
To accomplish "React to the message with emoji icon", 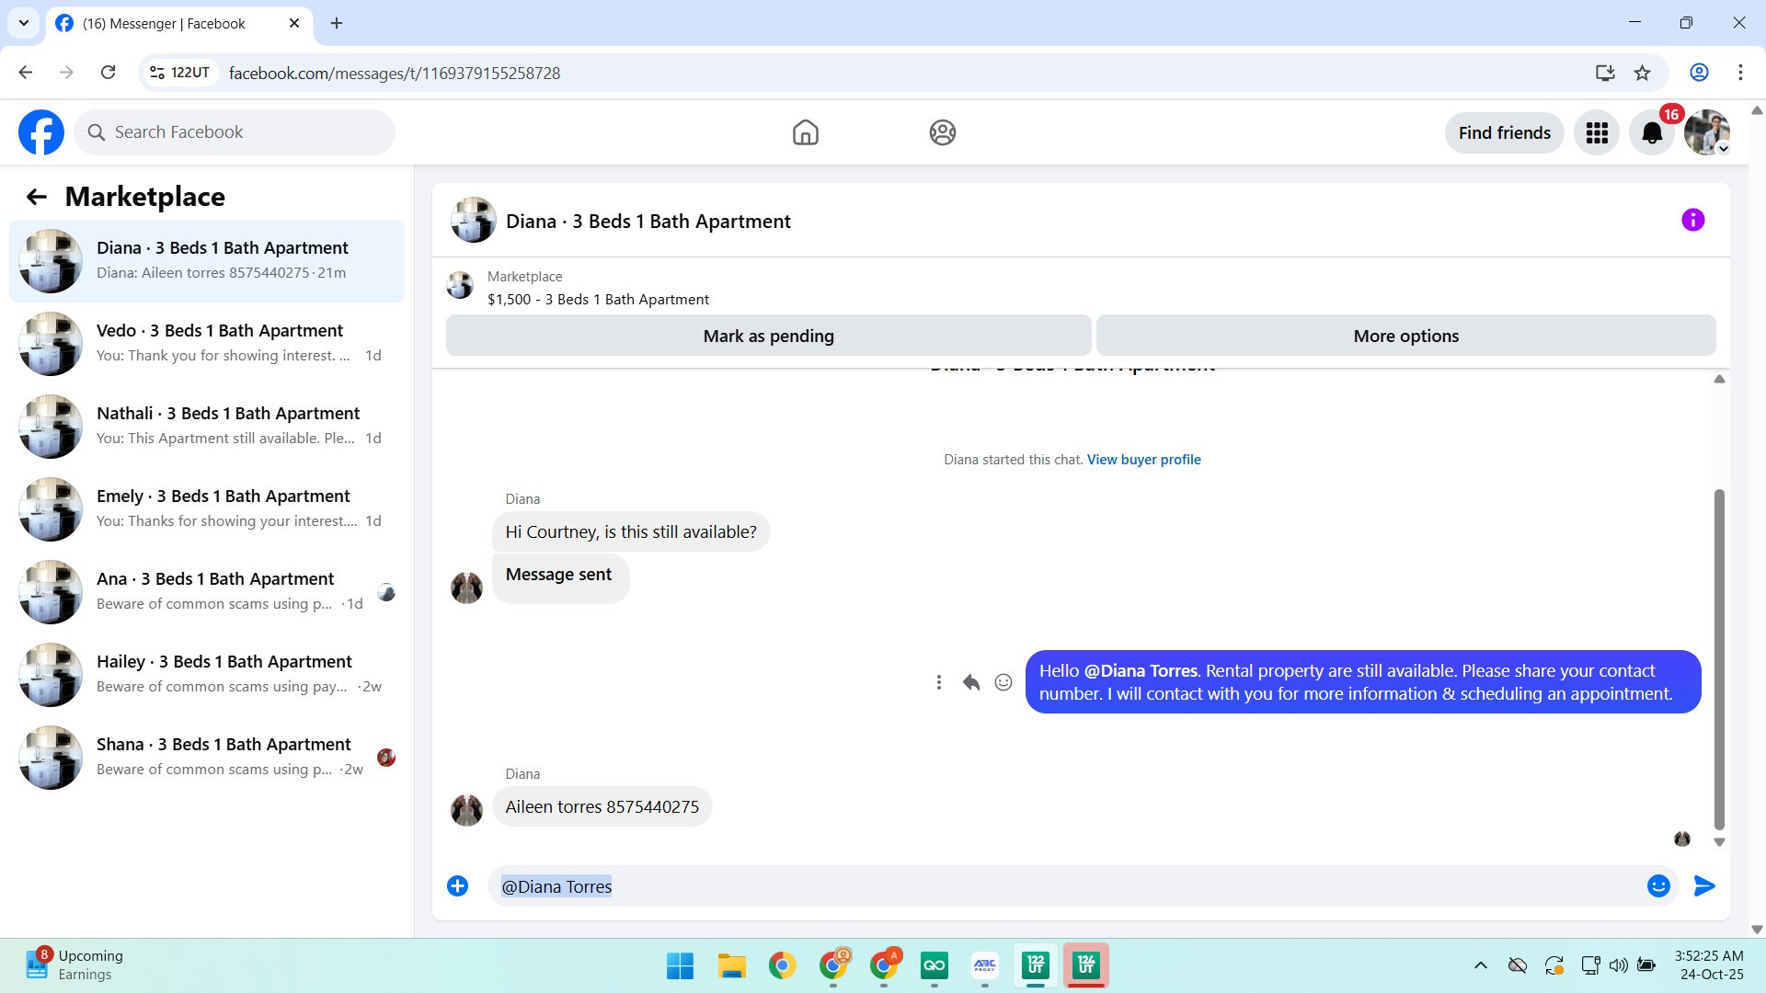I will [x=1003, y=682].
